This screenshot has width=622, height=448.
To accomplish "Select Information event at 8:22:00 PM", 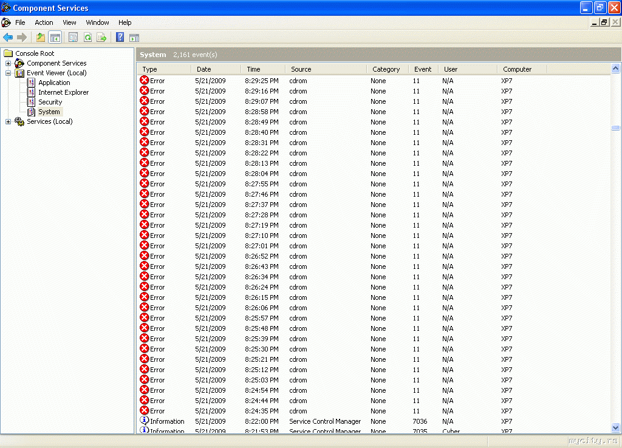I will (x=373, y=421).
